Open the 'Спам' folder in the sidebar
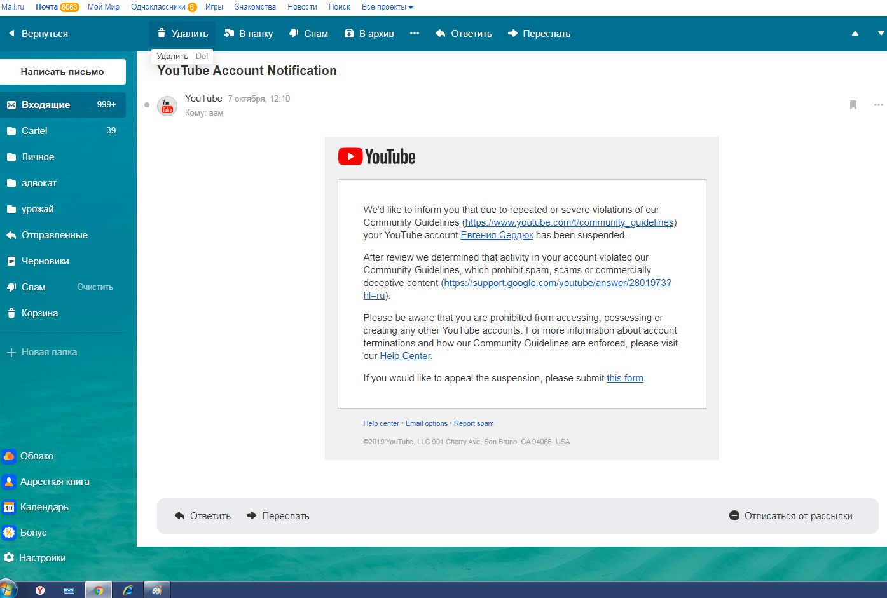The width and height of the screenshot is (887, 598). [33, 287]
